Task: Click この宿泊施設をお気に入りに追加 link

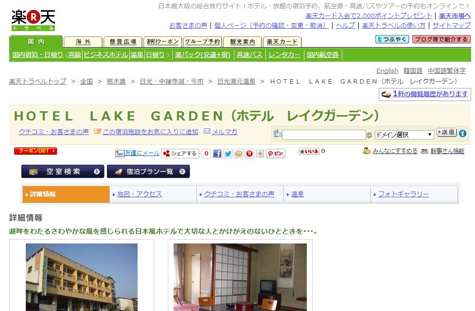Action: pos(150,132)
